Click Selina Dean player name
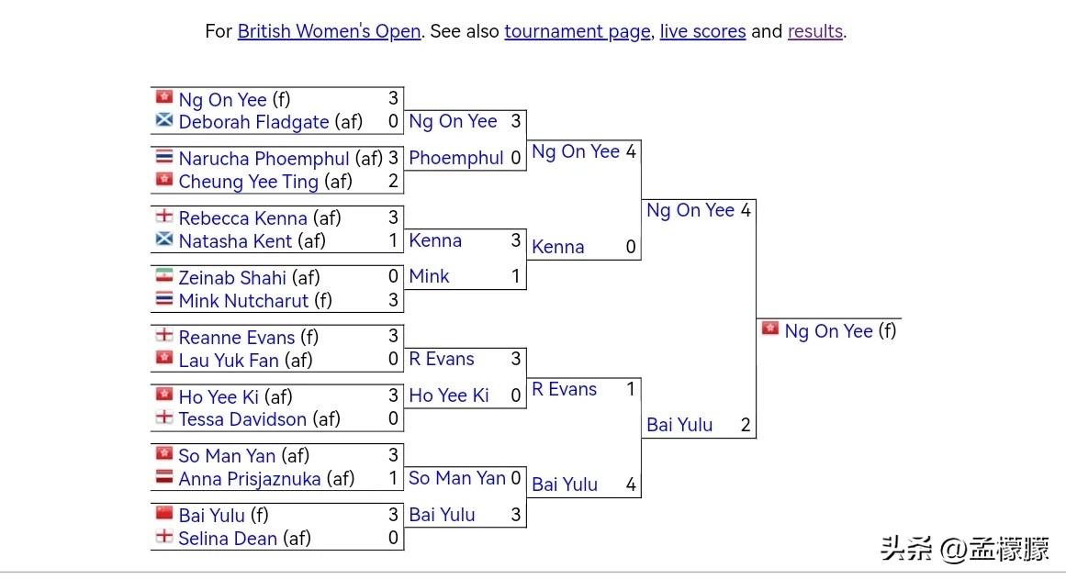The width and height of the screenshot is (1066, 579). click(x=228, y=539)
